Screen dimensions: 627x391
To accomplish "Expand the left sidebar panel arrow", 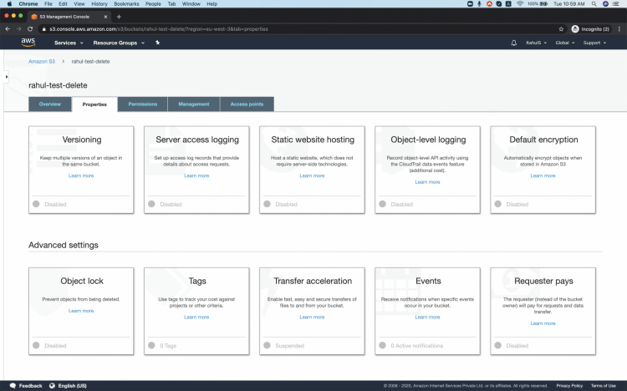I will pyautogui.click(x=7, y=76).
